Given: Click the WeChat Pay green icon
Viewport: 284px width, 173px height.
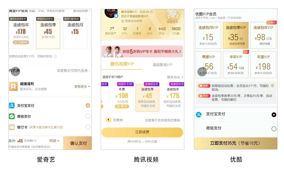Looking at the screenshot, I should 12,116.
